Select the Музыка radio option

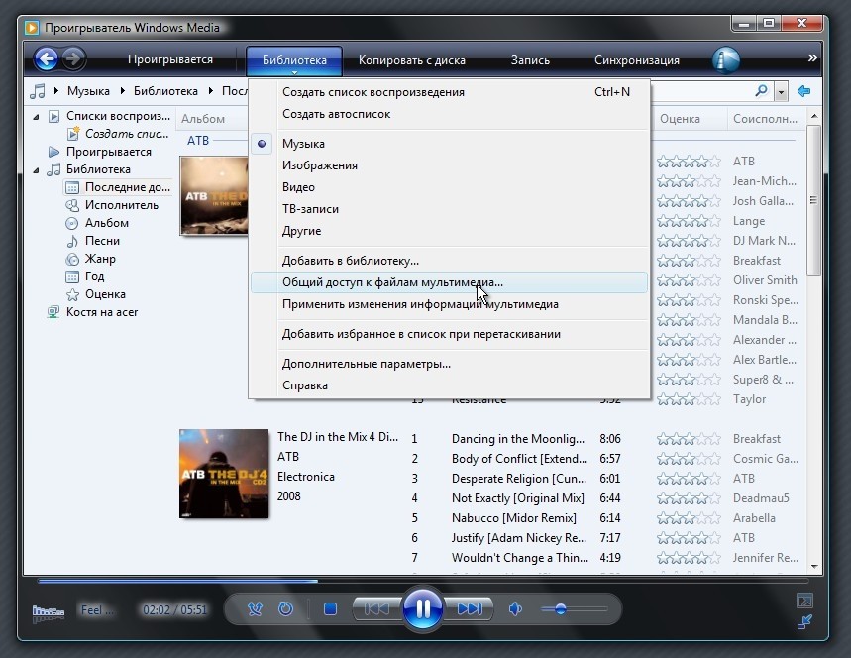coord(450,144)
